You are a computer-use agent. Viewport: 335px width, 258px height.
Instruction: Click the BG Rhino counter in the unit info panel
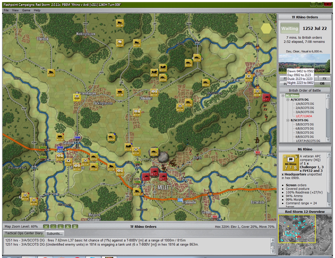click(x=291, y=162)
